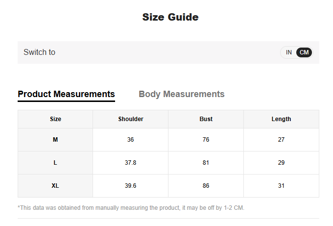Click the XL size row label
This screenshot has width=333, height=226.
click(x=55, y=186)
